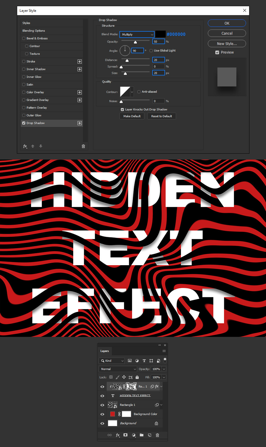Click the delete effect trash icon in Layer Style
The height and width of the screenshot is (447, 266).
(x=83, y=146)
